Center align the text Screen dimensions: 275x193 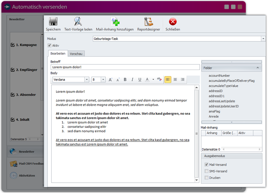tap(175, 80)
